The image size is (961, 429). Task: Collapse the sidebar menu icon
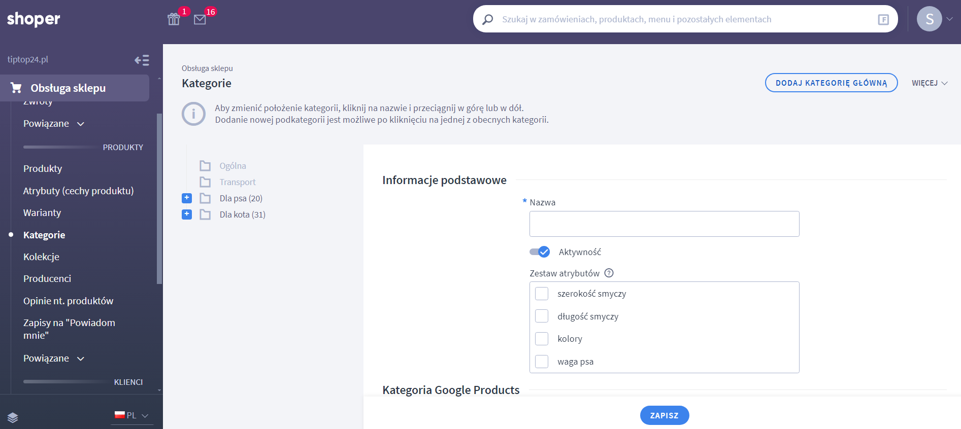coord(142,60)
